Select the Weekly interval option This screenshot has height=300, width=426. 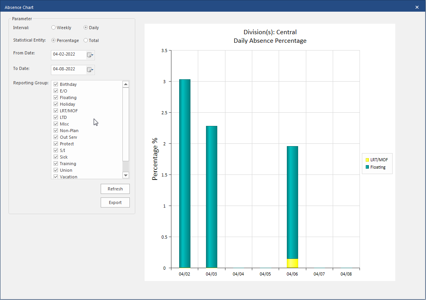pyautogui.click(x=54, y=28)
